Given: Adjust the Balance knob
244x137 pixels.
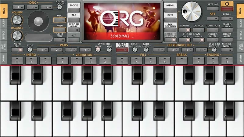Looking at the screenshot, I should pyautogui.click(x=17, y=35).
